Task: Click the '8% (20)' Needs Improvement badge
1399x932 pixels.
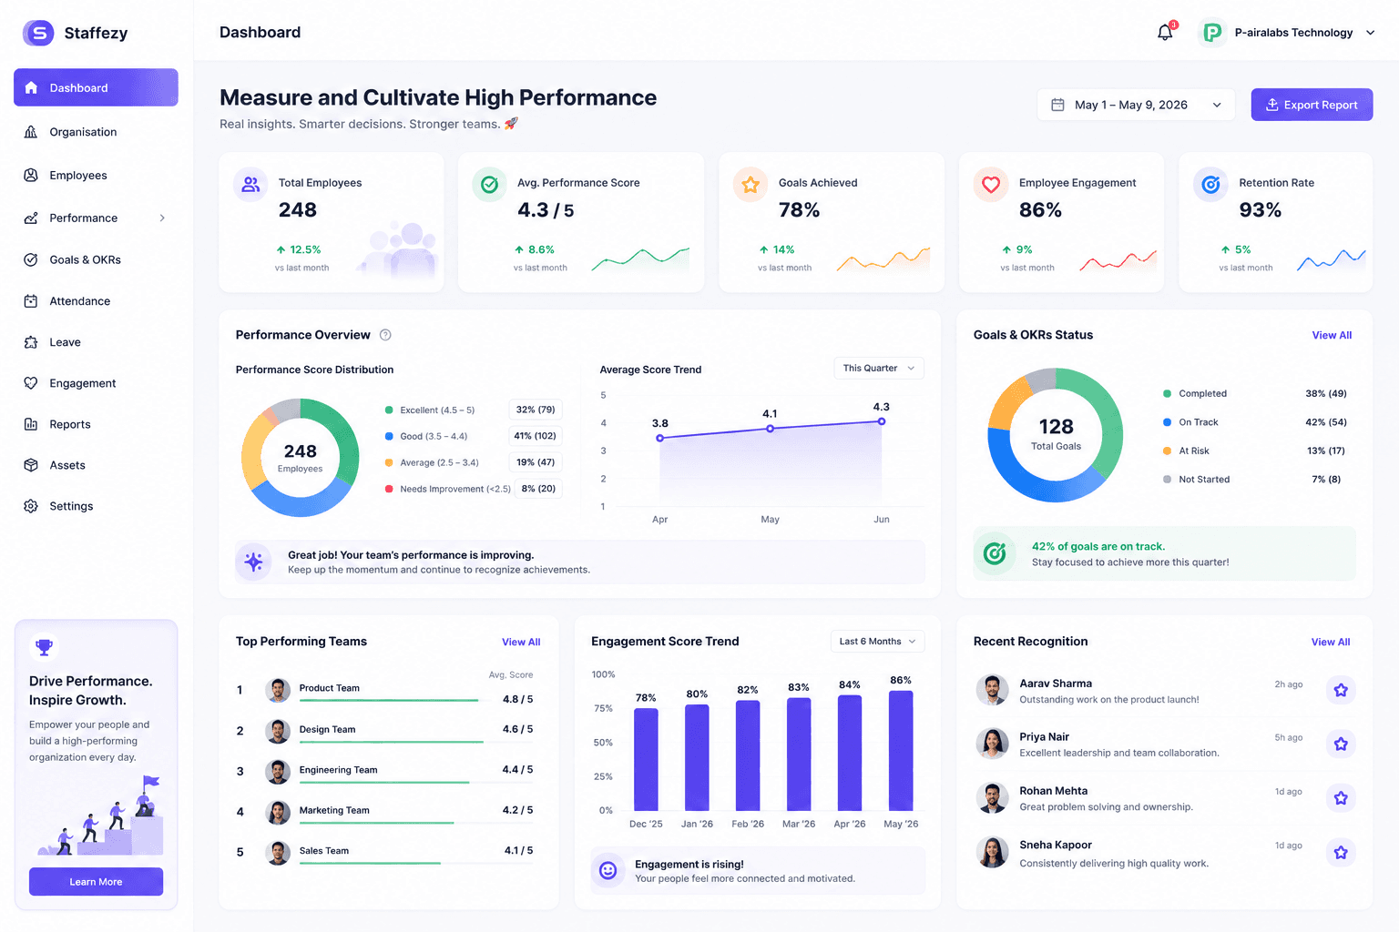Action: (x=538, y=489)
